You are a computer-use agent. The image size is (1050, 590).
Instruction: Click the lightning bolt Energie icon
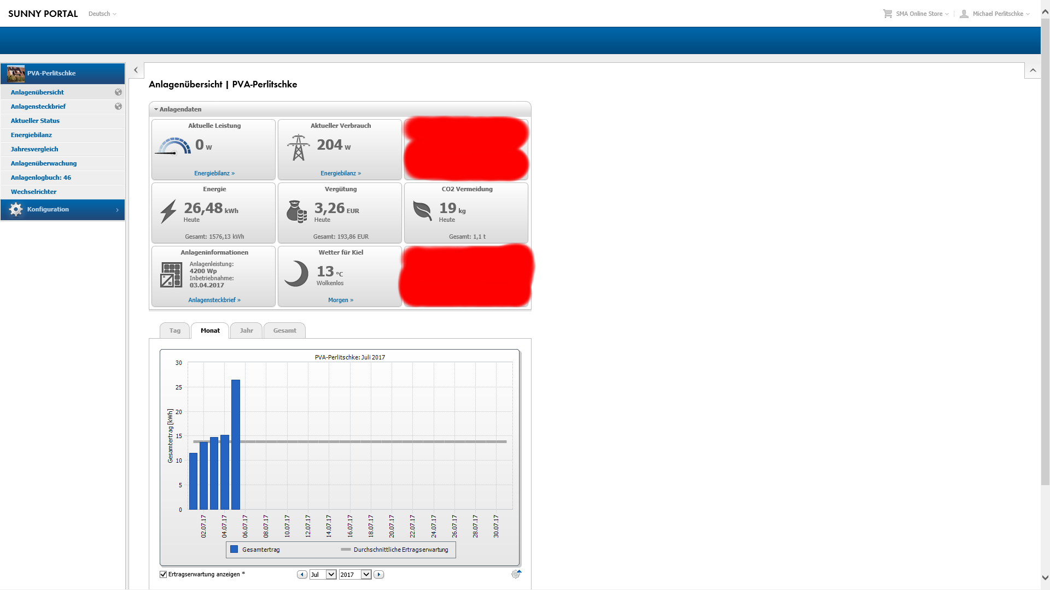coord(168,211)
